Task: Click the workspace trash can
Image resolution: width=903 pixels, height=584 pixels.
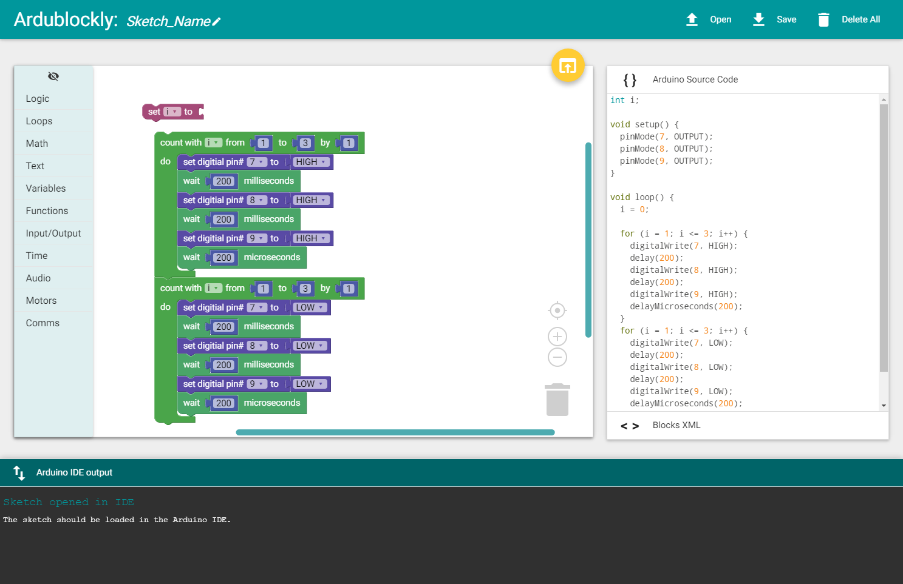Action: coord(557,400)
